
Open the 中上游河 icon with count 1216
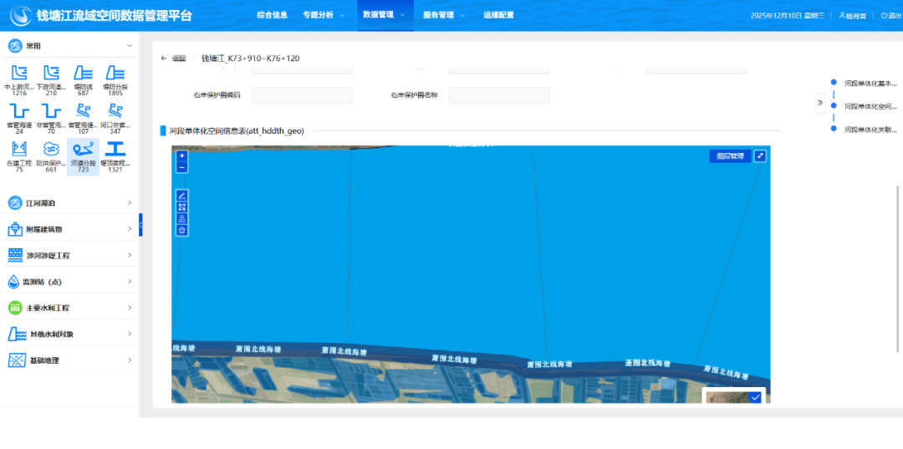pyautogui.click(x=19, y=80)
